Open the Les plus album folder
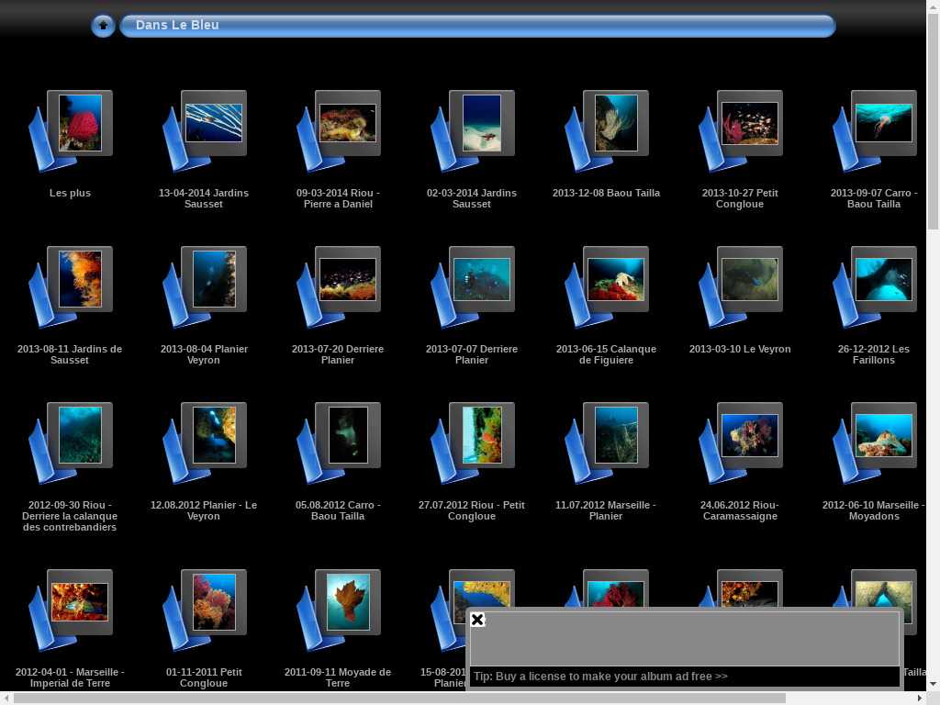940x705 pixels. pos(80,123)
